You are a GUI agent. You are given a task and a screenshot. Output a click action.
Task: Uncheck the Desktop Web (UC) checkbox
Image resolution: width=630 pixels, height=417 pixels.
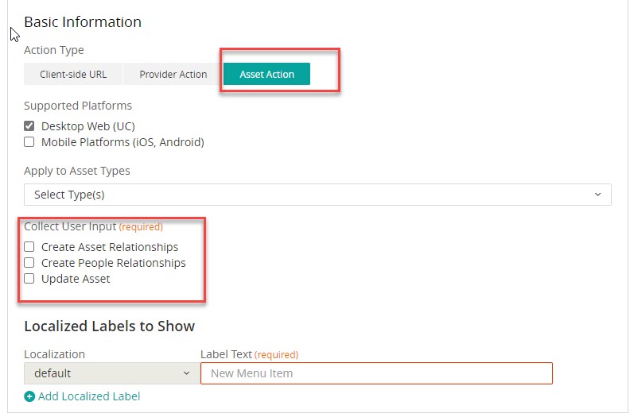29,126
